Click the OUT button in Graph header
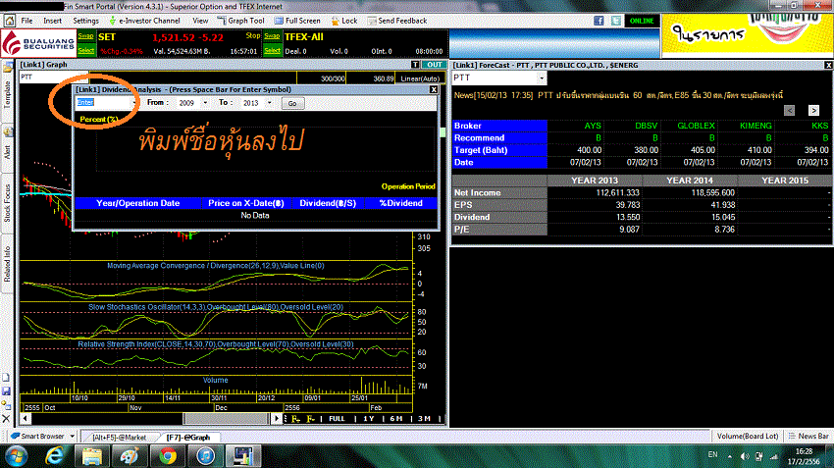834x468 pixels. pyautogui.click(x=434, y=65)
